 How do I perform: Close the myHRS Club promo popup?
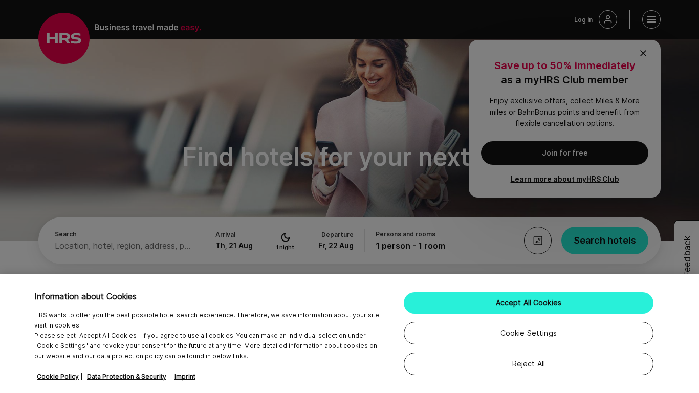point(643,53)
